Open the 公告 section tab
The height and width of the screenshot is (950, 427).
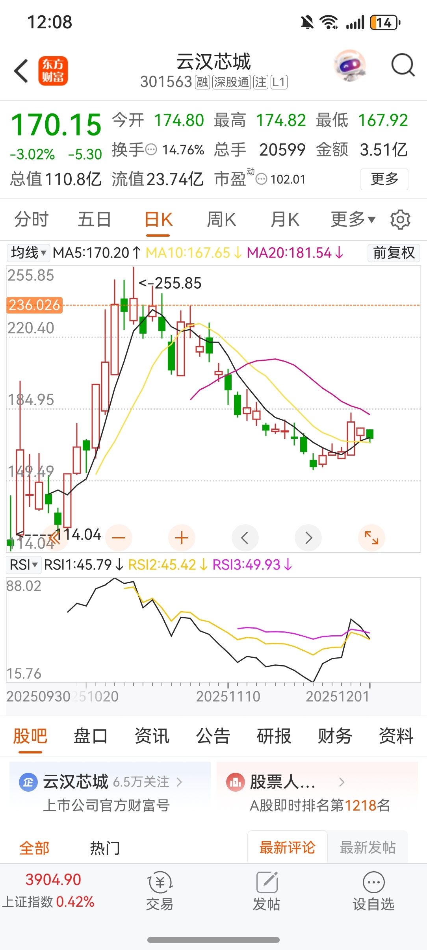pos(213,736)
